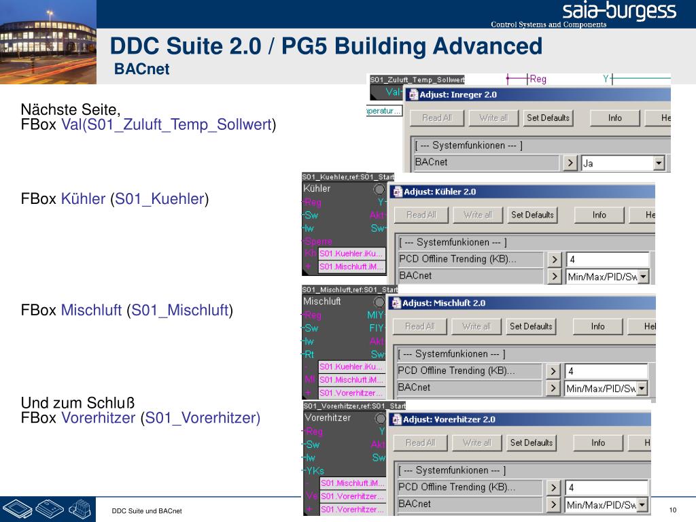Click Read All in Adjust: Vorerhitzer dialog
The image size is (696, 522).
point(420,443)
